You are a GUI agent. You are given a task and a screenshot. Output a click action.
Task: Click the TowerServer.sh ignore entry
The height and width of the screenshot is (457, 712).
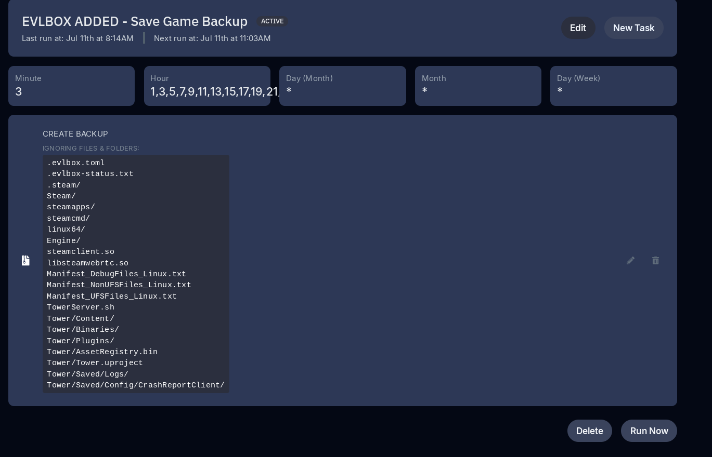click(x=81, y=307)
